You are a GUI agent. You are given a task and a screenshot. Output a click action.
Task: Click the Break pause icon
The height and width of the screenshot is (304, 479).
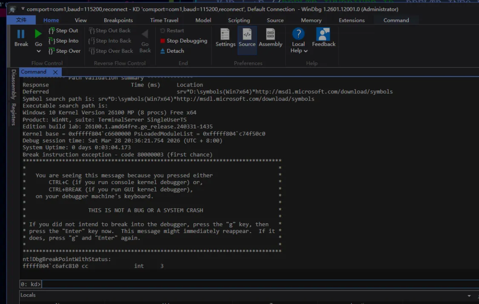pyautogui.click(x=21, y=34)
